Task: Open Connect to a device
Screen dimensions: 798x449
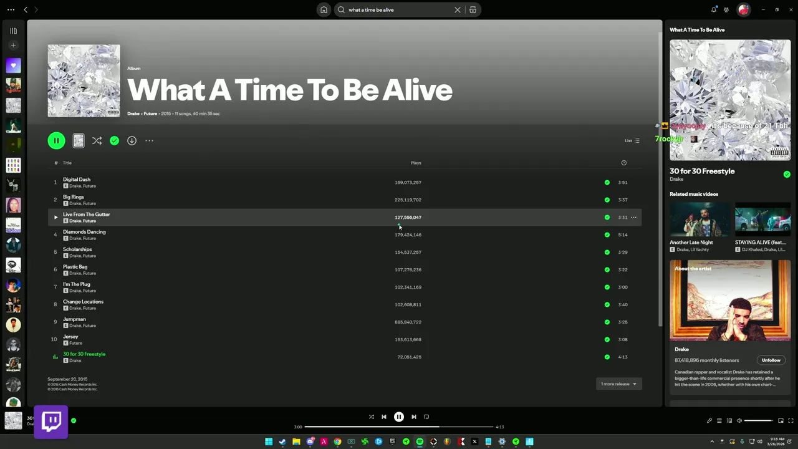Action: [729, 421]
